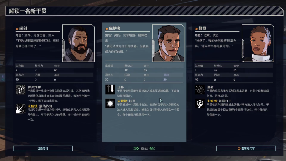Click the 漫射 spray ability icon

200,90
